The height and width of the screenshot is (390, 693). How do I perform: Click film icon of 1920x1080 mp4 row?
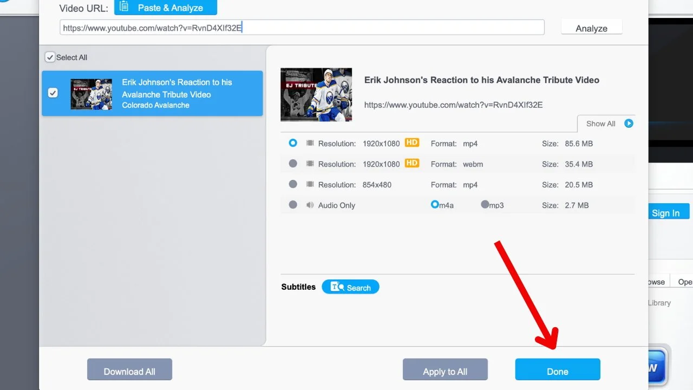(x=310, y=144)
